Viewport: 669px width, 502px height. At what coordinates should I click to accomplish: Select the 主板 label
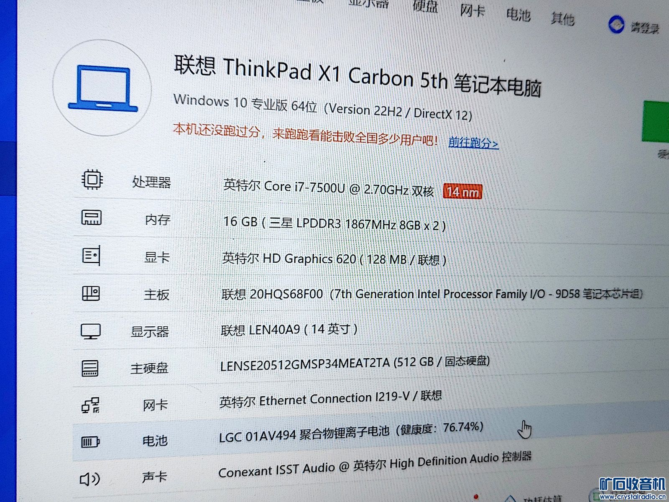157,295
